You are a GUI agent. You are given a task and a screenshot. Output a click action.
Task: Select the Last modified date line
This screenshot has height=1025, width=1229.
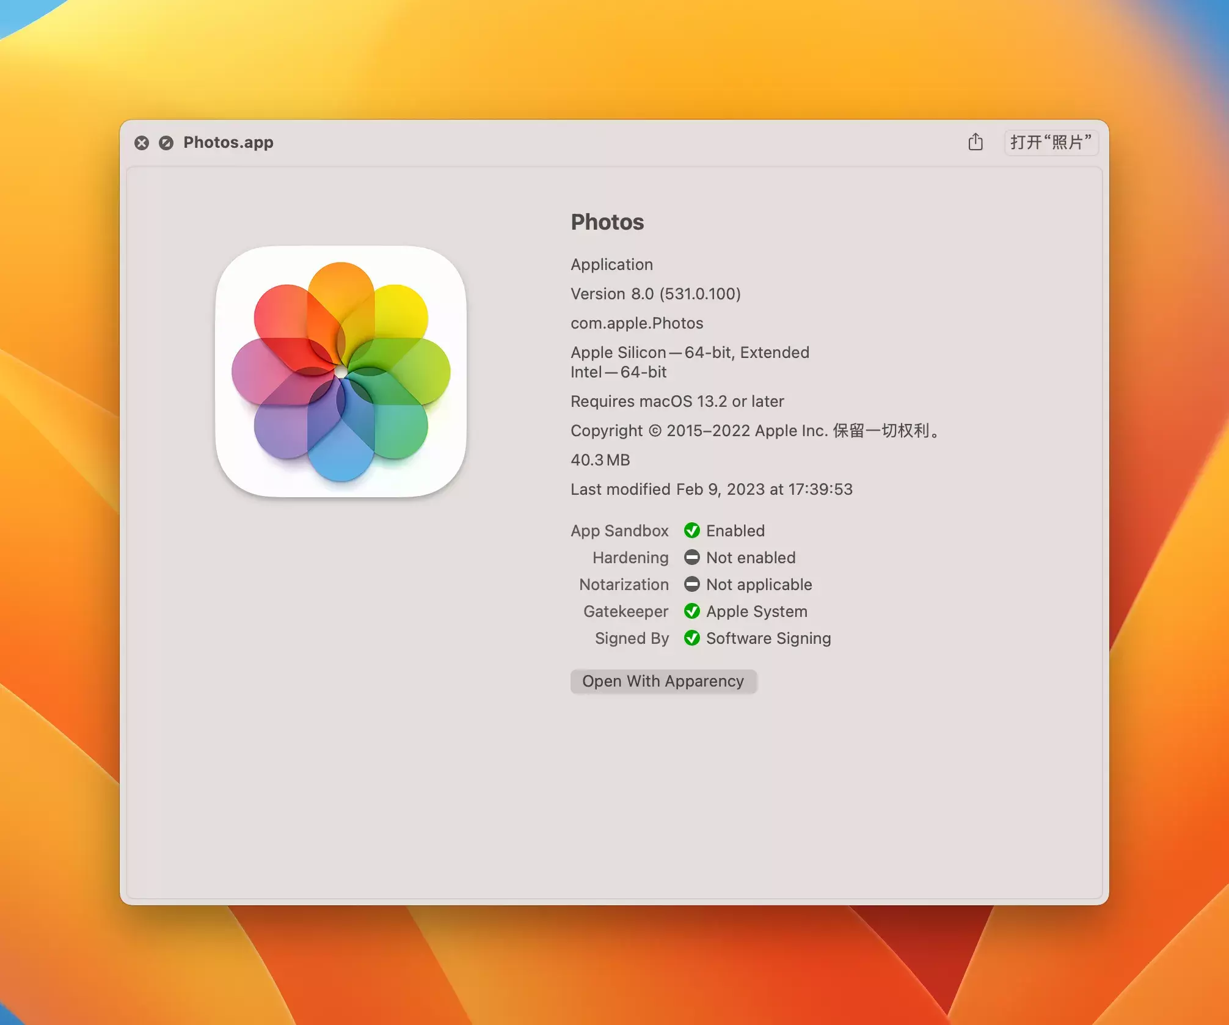(x=711, y=489)
